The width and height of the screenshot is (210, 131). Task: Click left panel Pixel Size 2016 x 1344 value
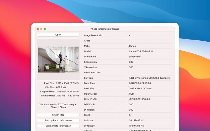(x=67, y=83)
